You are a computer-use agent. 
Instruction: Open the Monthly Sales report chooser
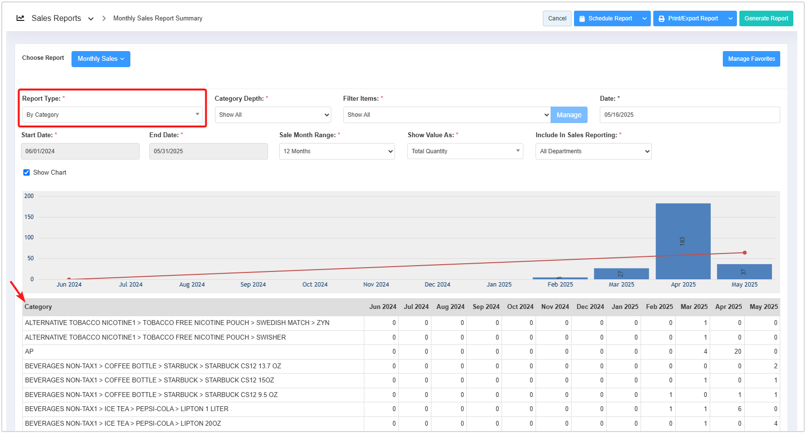click(x=101, y=59)
